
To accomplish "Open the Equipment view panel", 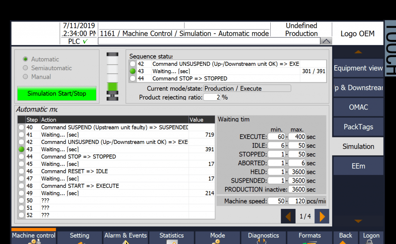I will point(358,68).
